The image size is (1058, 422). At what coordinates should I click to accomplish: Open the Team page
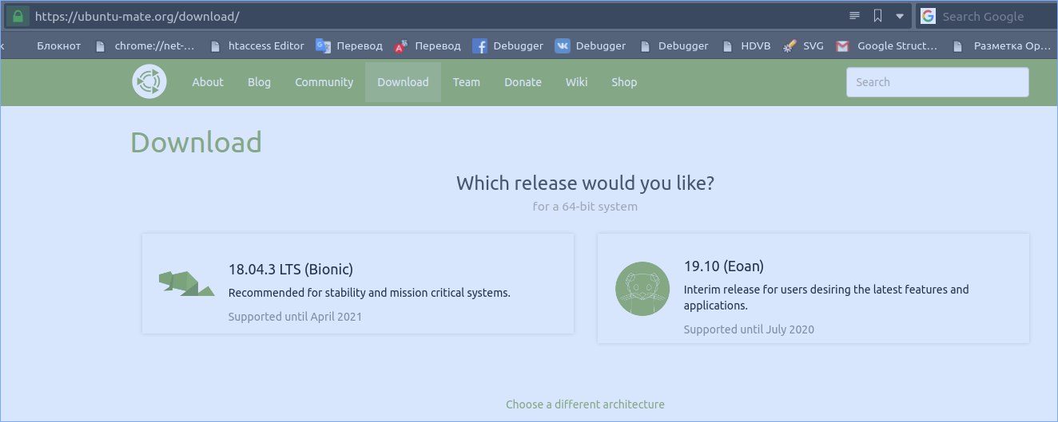coord(467,82)
